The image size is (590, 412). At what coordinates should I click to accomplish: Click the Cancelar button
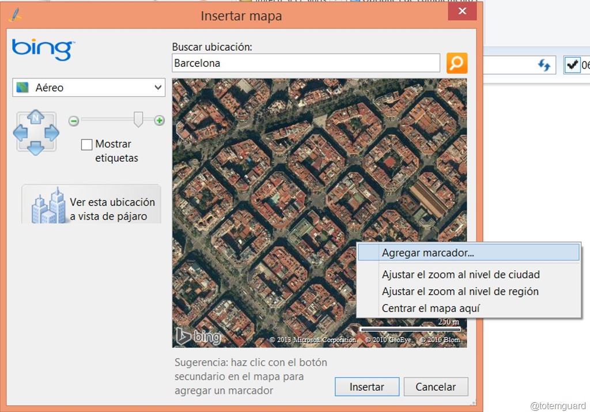click(x=436, y=387)
